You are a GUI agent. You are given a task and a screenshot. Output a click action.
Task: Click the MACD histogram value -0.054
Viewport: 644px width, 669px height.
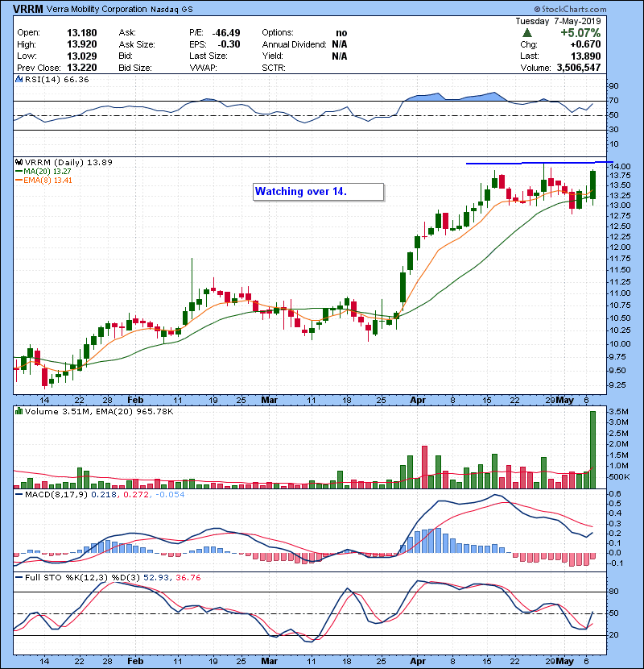[x=170, y=495]
